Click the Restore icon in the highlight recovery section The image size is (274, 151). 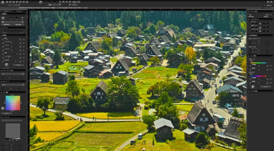click(267, 15)
